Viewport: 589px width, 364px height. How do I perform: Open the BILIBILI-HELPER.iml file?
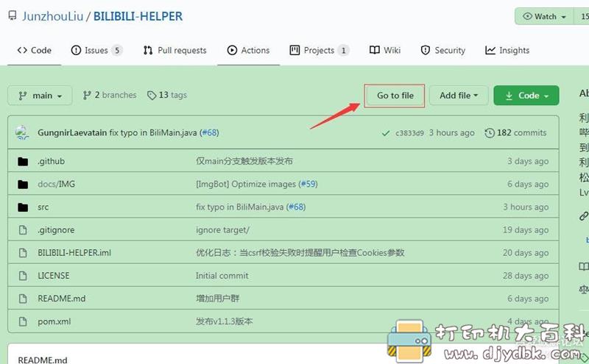[x=74, y=253]
